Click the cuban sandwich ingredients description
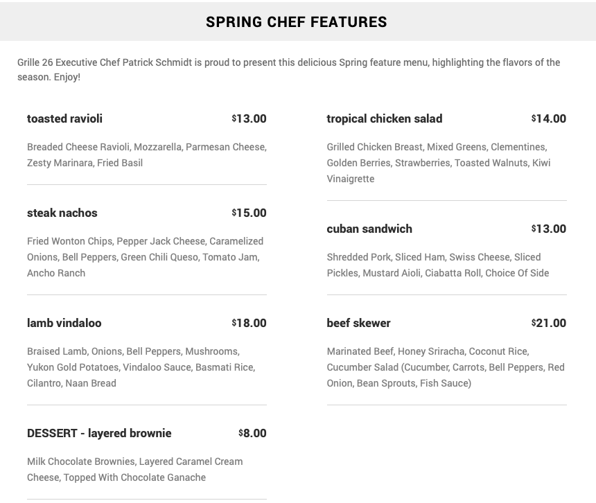Image resolution: width=596 pixels, height=503 pixels. (x=437, y=265)
